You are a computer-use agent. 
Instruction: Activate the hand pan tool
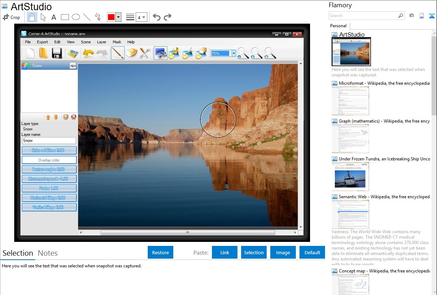click(32, 17)
